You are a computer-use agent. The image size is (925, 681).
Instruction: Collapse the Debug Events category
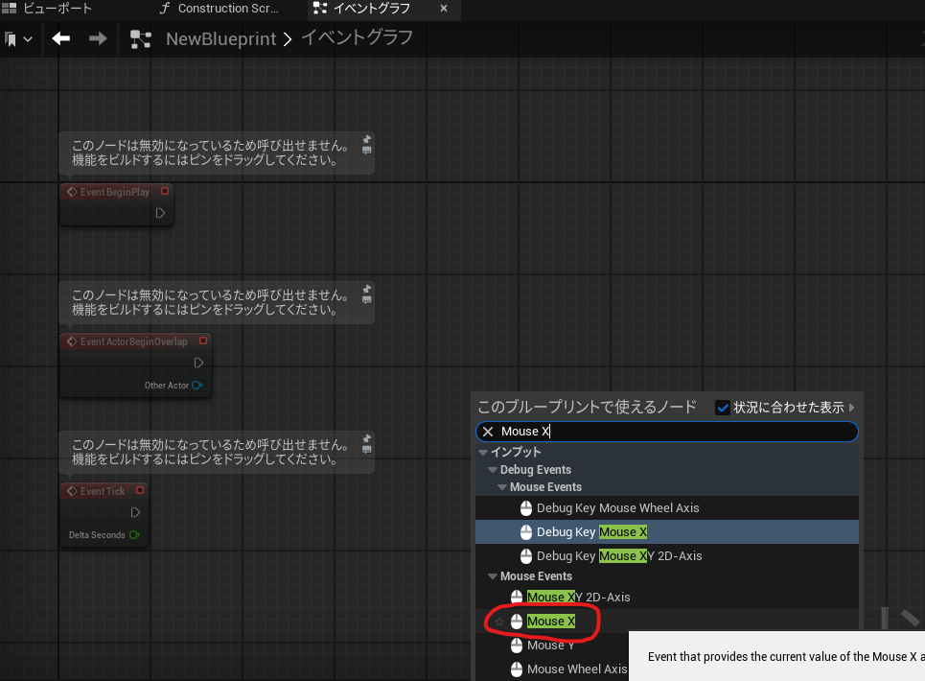pyautogui.click(x=493, y=470)
